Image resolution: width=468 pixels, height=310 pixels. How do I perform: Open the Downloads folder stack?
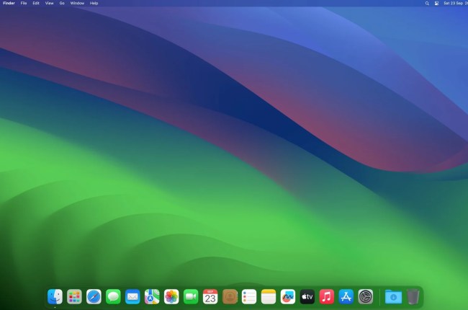click(x=393, y=296)
